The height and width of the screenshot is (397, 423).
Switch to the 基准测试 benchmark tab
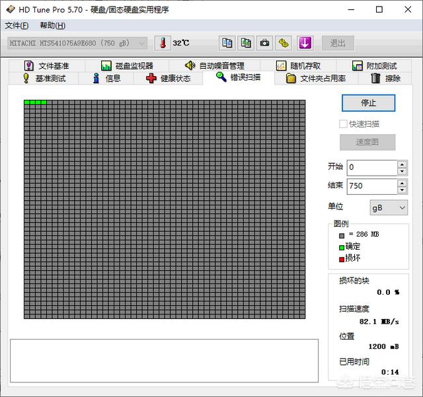tap(44, 79)
